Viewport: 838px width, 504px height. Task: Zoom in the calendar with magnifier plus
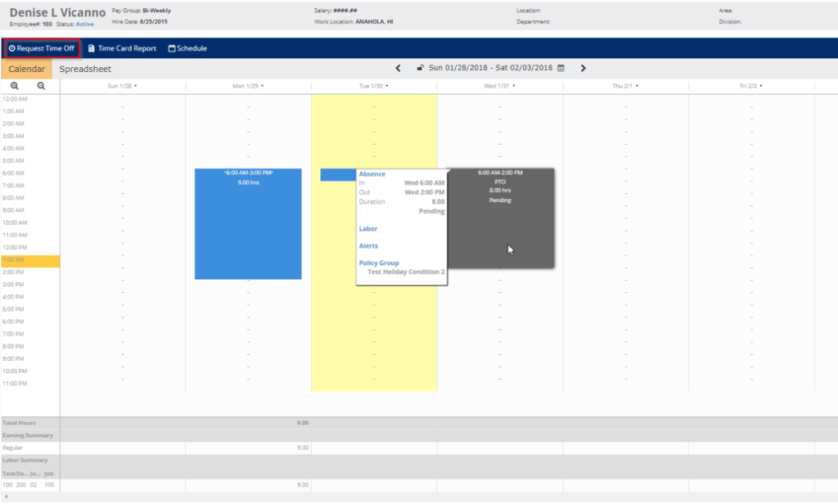(x=15, y=86)
